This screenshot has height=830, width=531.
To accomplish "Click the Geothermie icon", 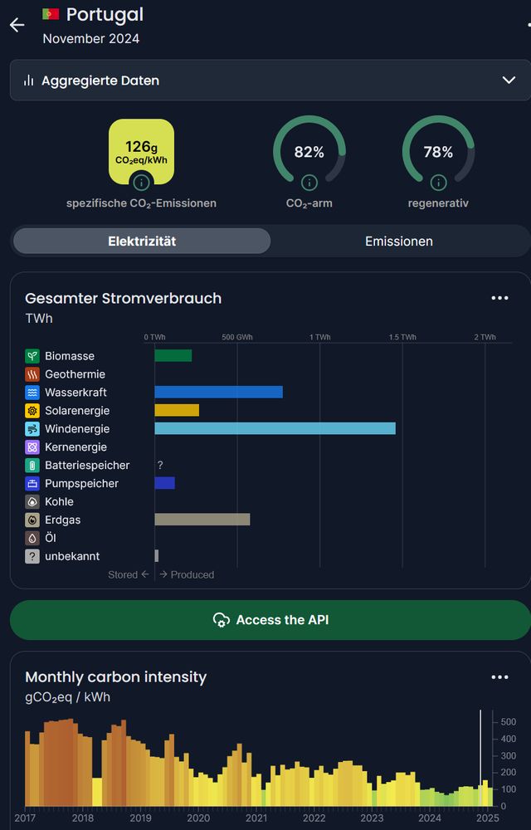I will click(x=32, y=374).
